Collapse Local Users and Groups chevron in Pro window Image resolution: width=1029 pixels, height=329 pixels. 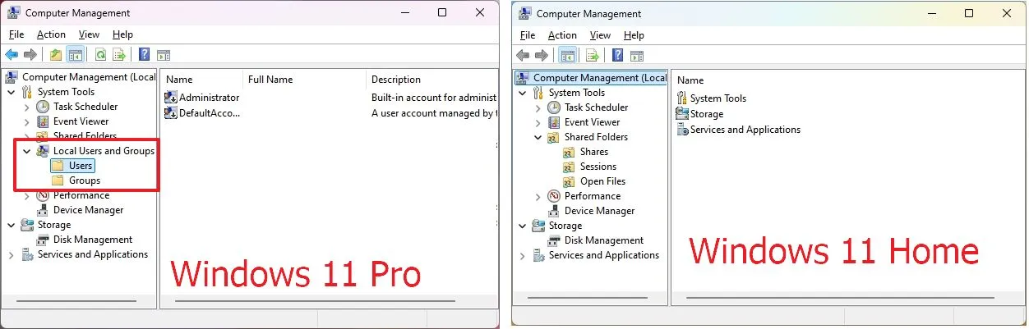click(x=26, y=151)
